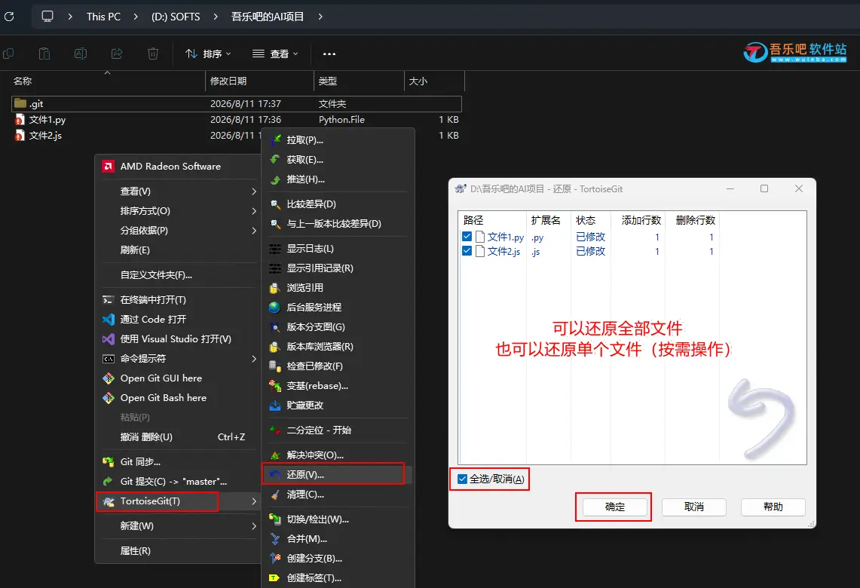
Task: Toggle the 全选/取消(A) checkbox
Action: pos(462,479)
